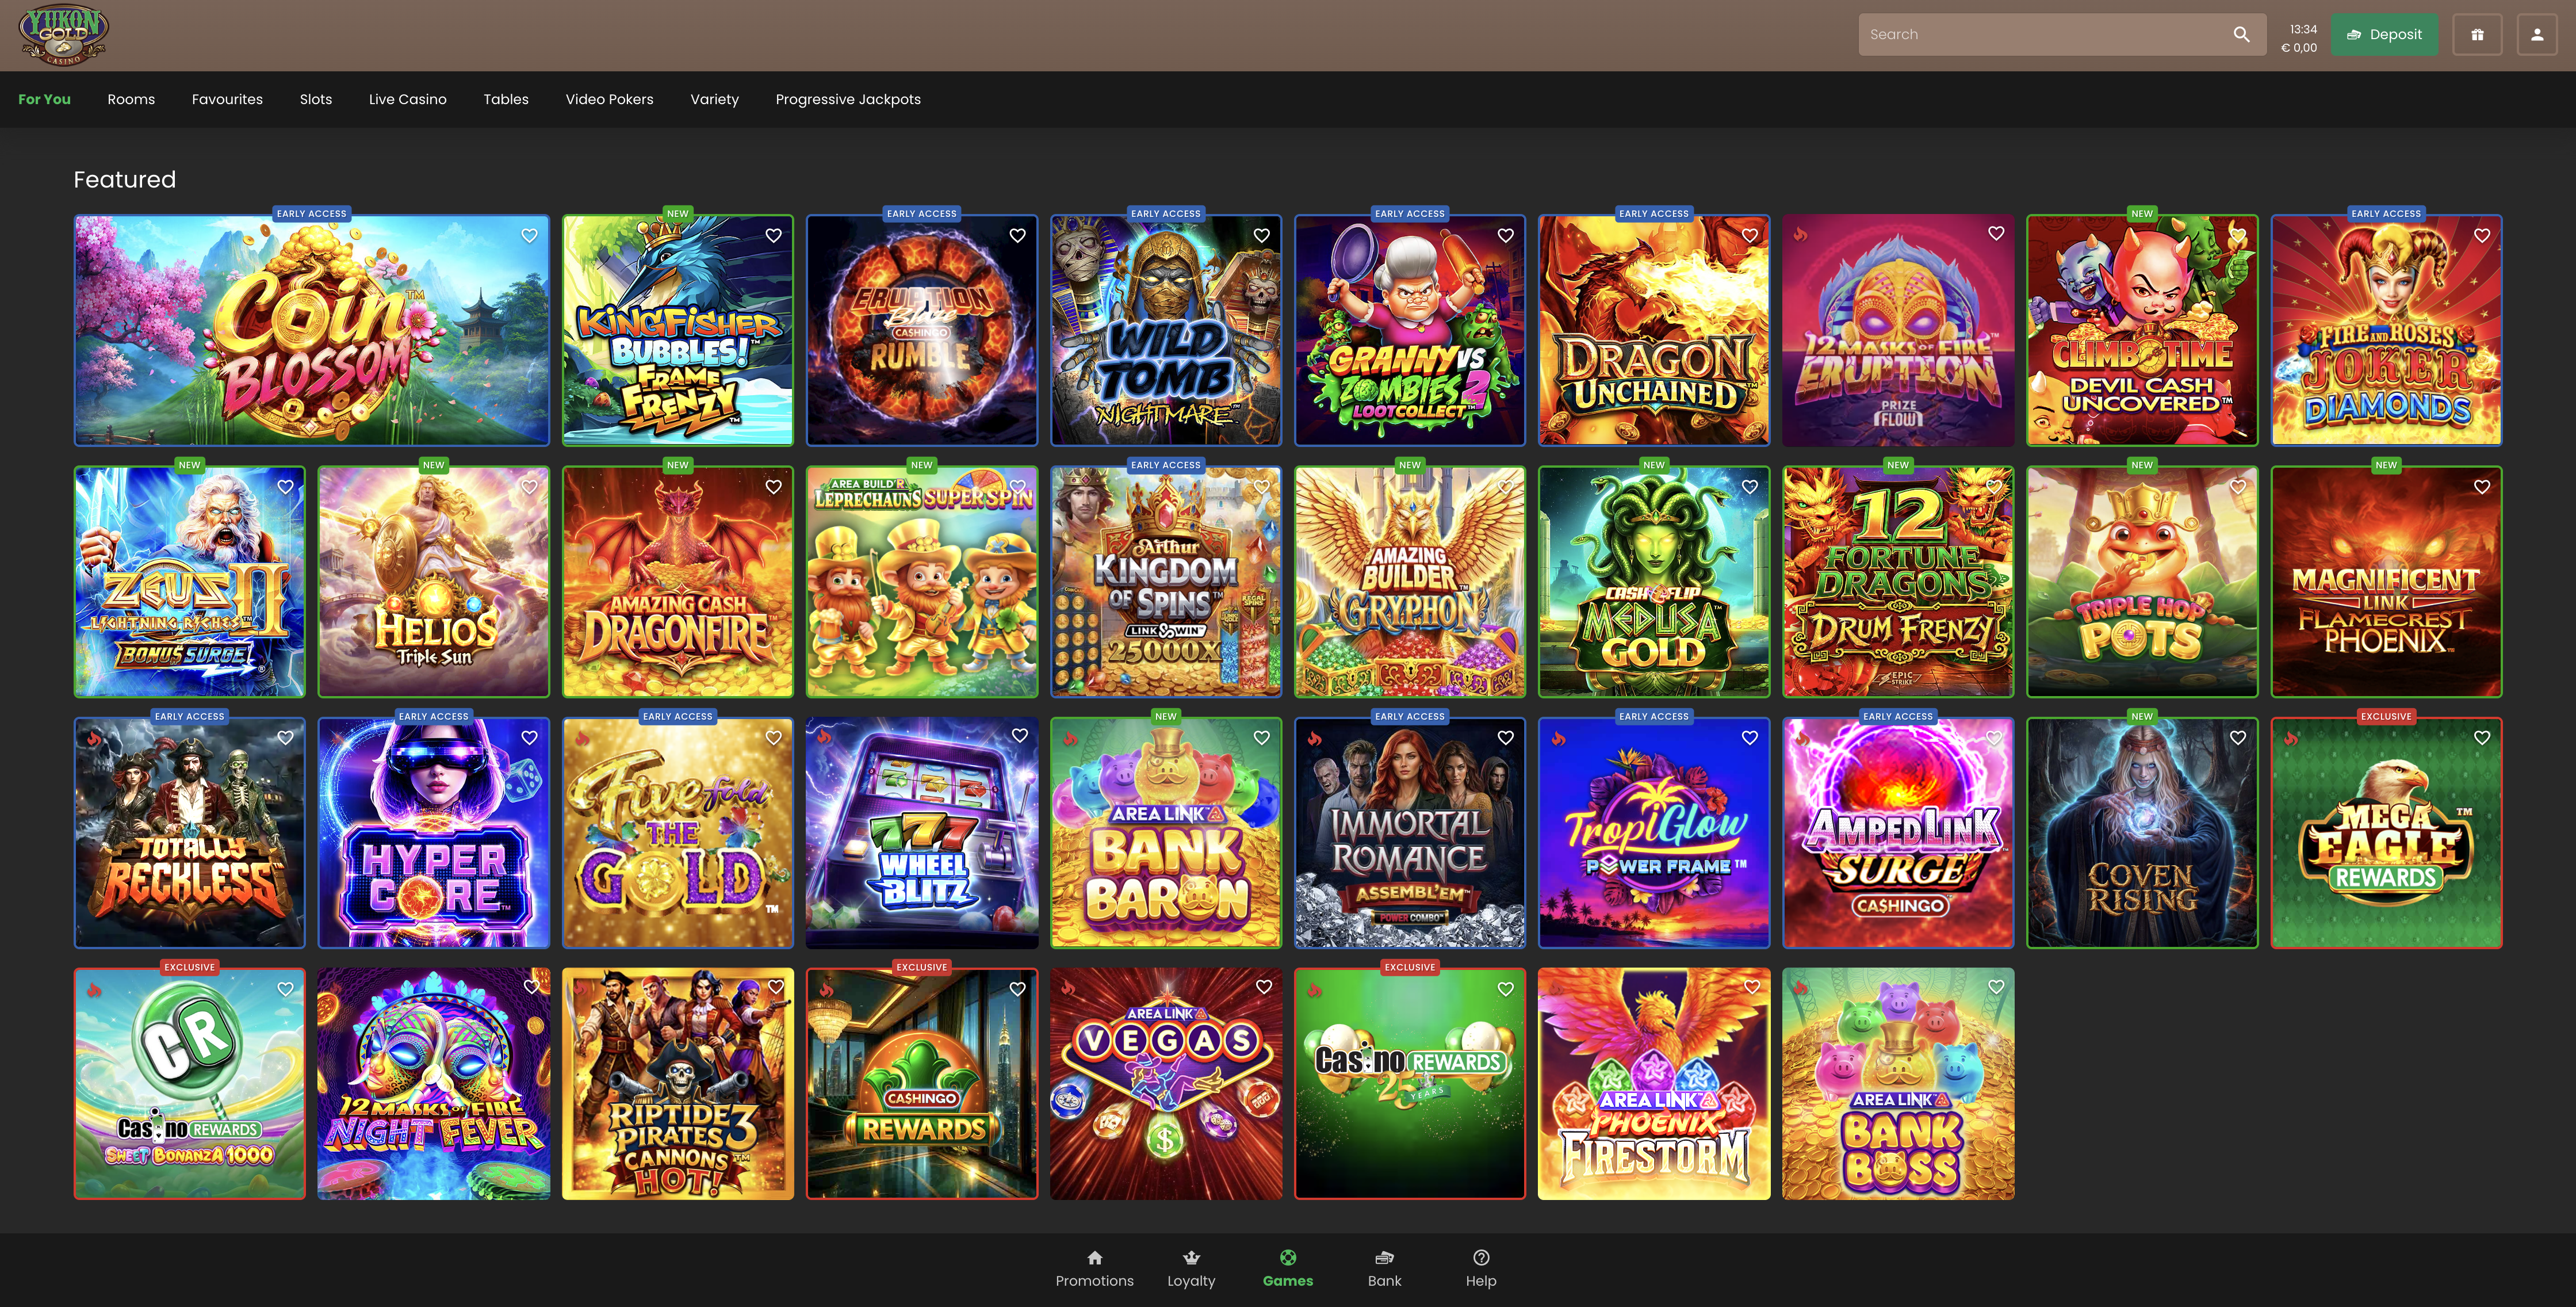The width and height of the screenshot is (2576, 1307).
Task: Toggle favourite heart on Wild Tomb Nightmare
Action: pos(1261,235)
